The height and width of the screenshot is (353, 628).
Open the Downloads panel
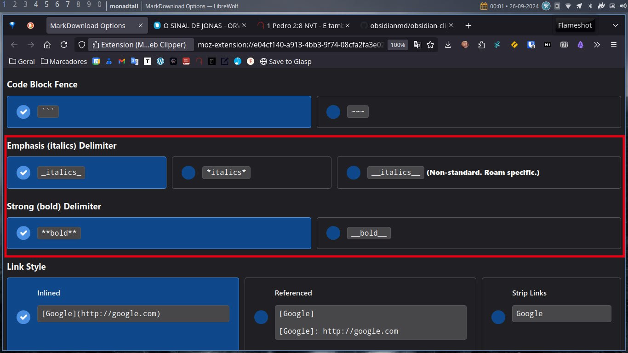(x=448, y=45)
